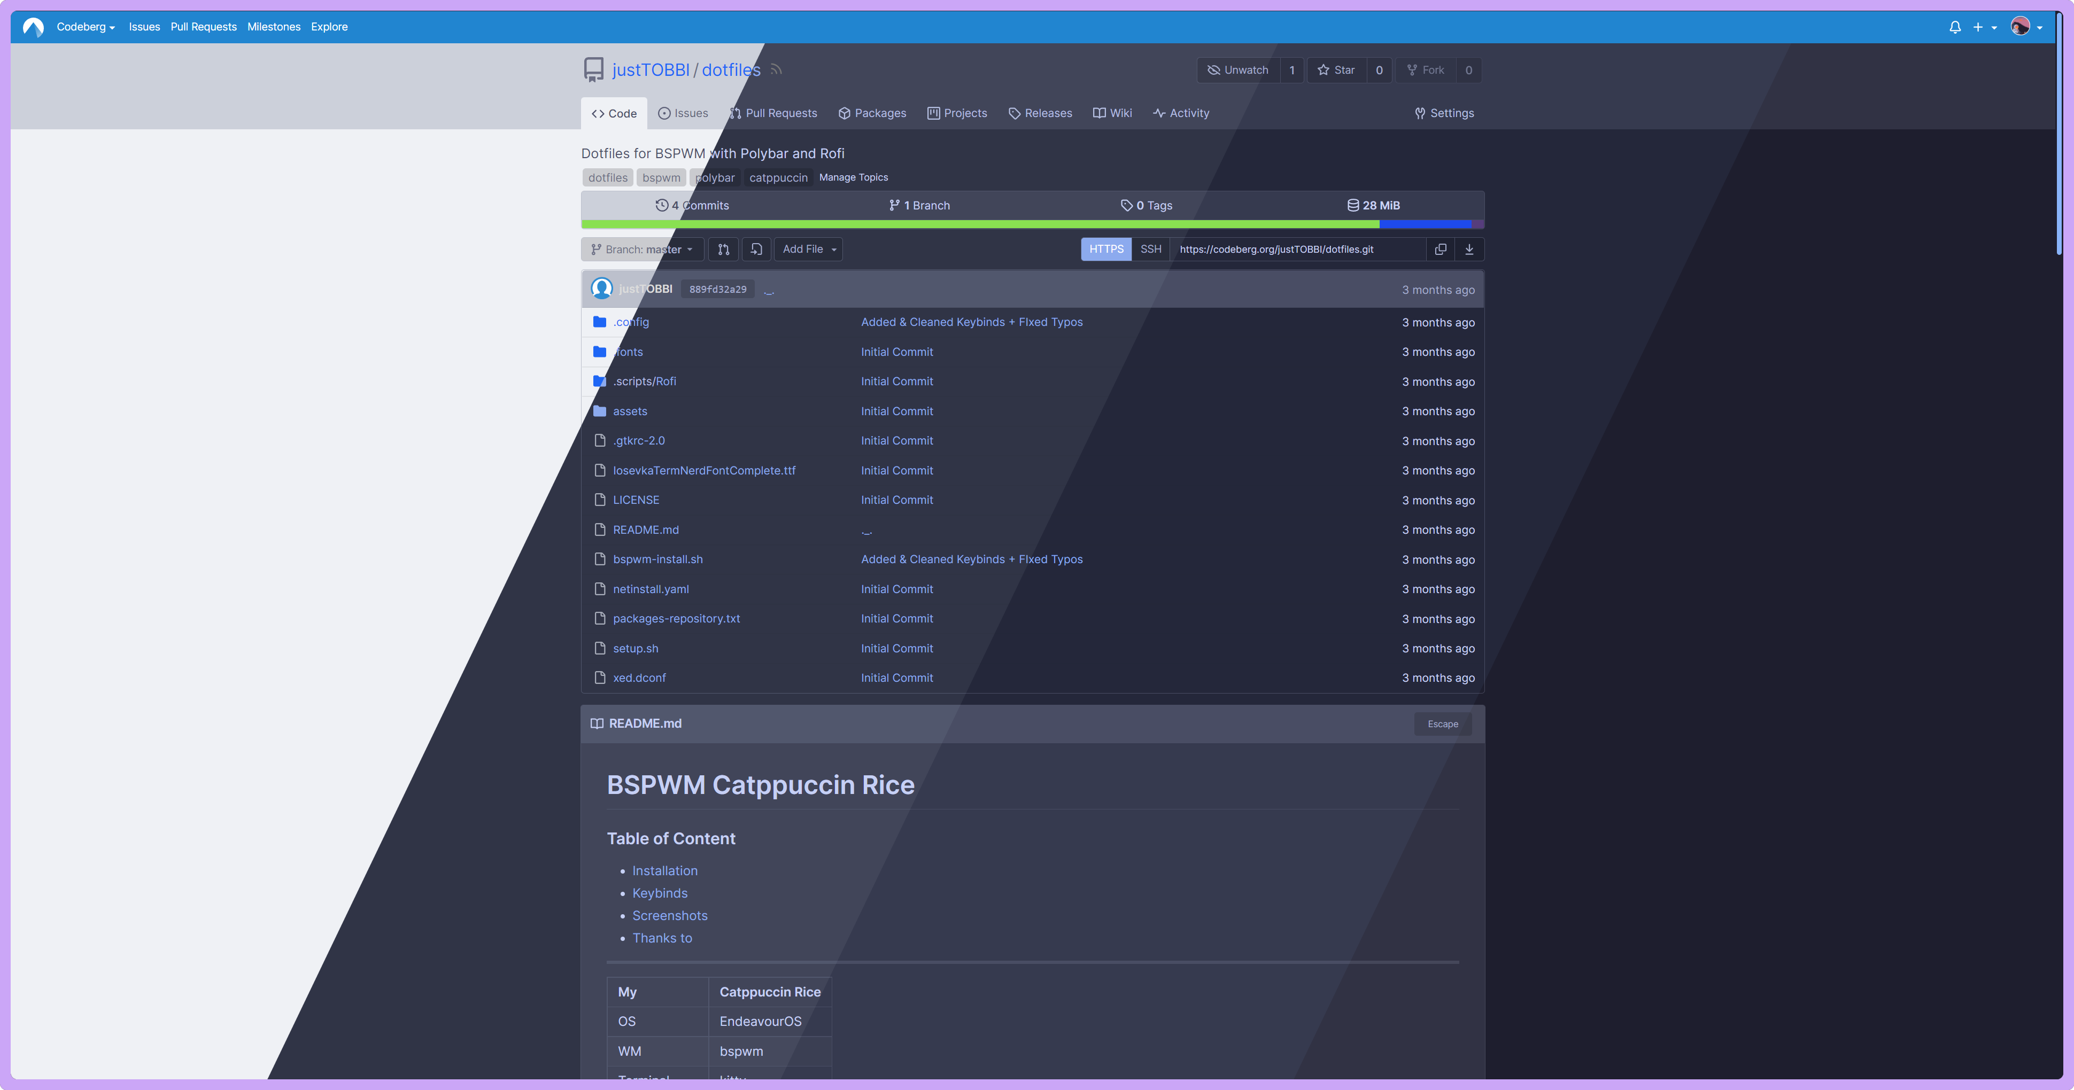2074x1090 pixels.
Task: Open the watchers count 1
Action: pos(1292,70)
